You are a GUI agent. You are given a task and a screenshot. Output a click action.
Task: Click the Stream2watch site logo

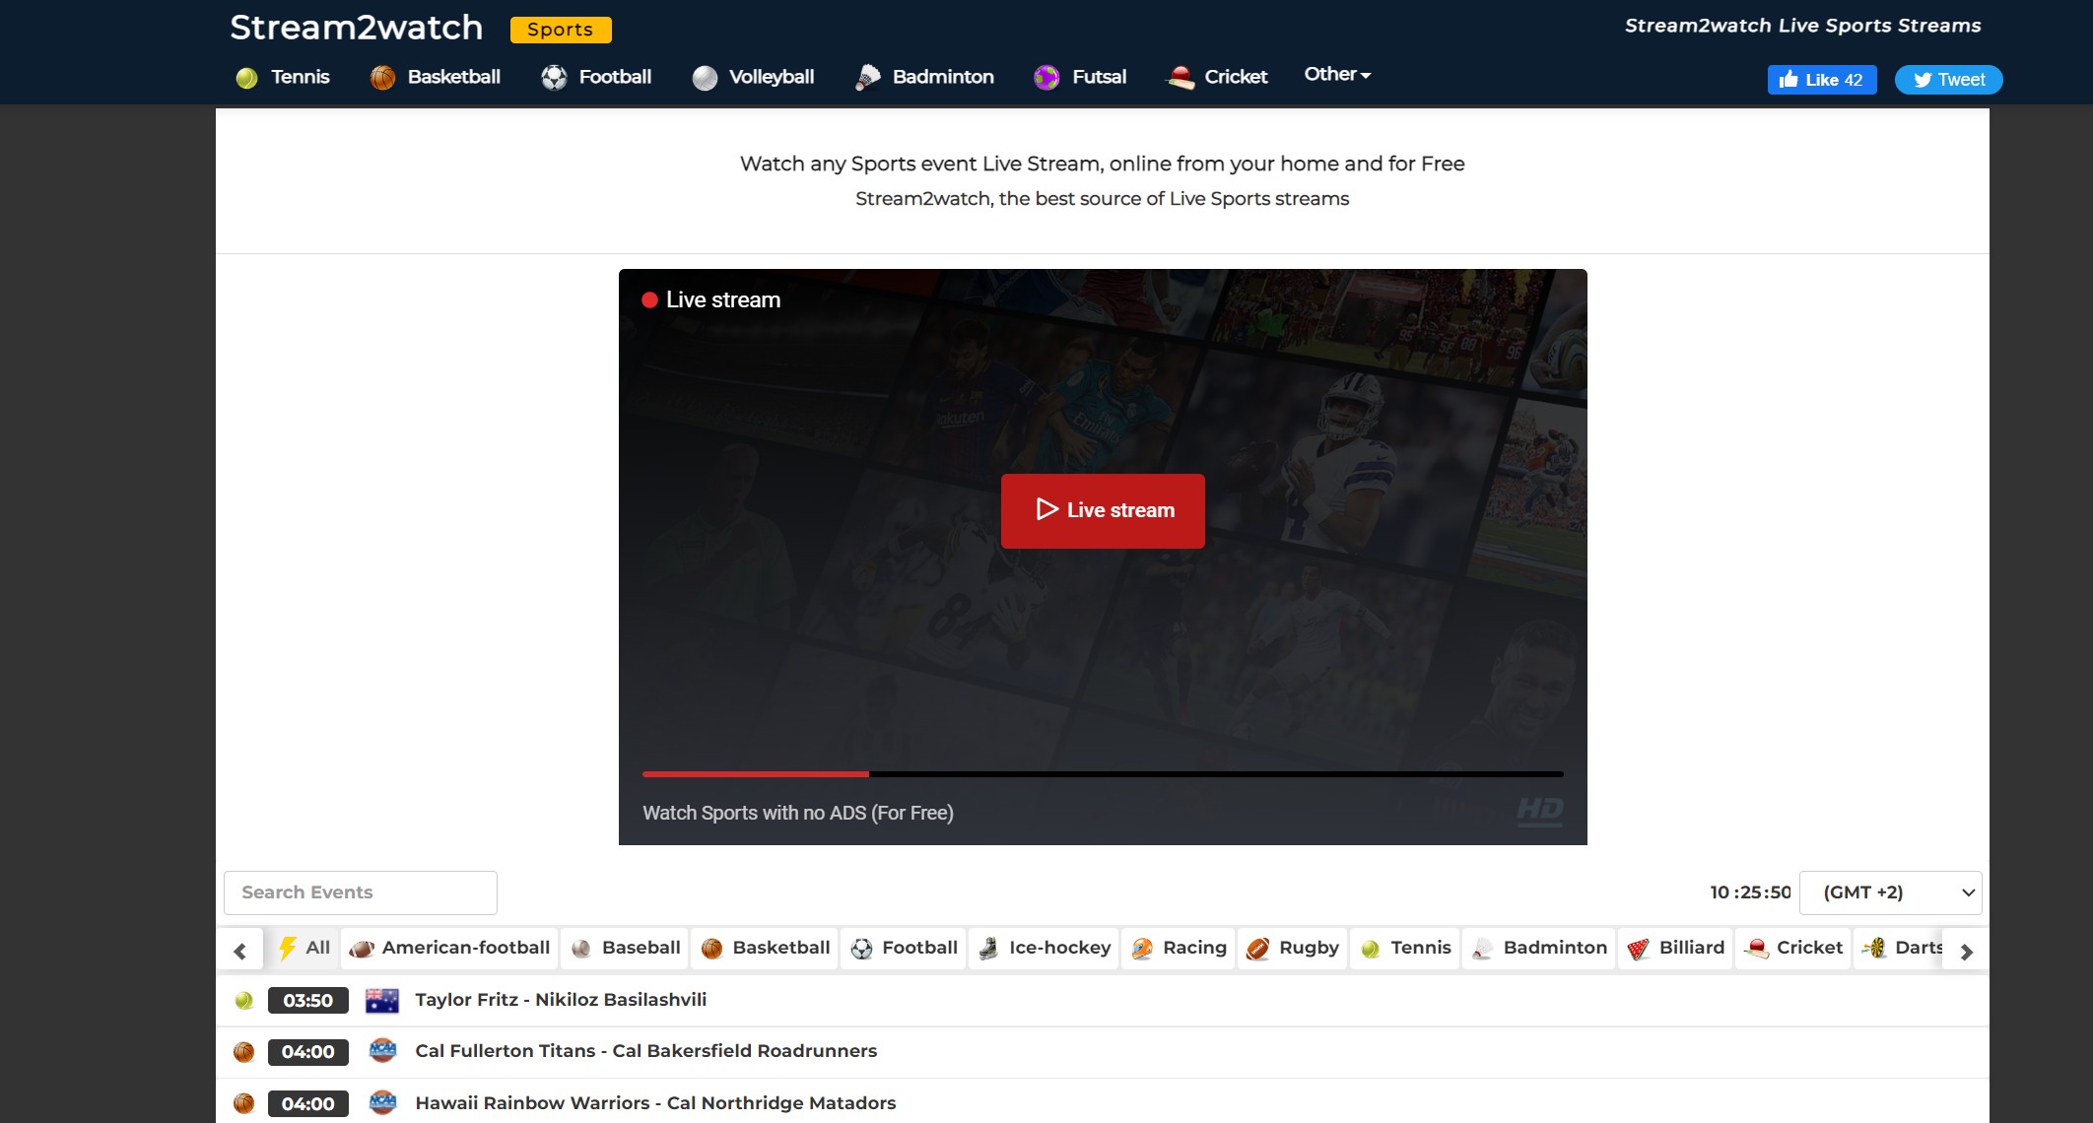click(x=357, y=28)
